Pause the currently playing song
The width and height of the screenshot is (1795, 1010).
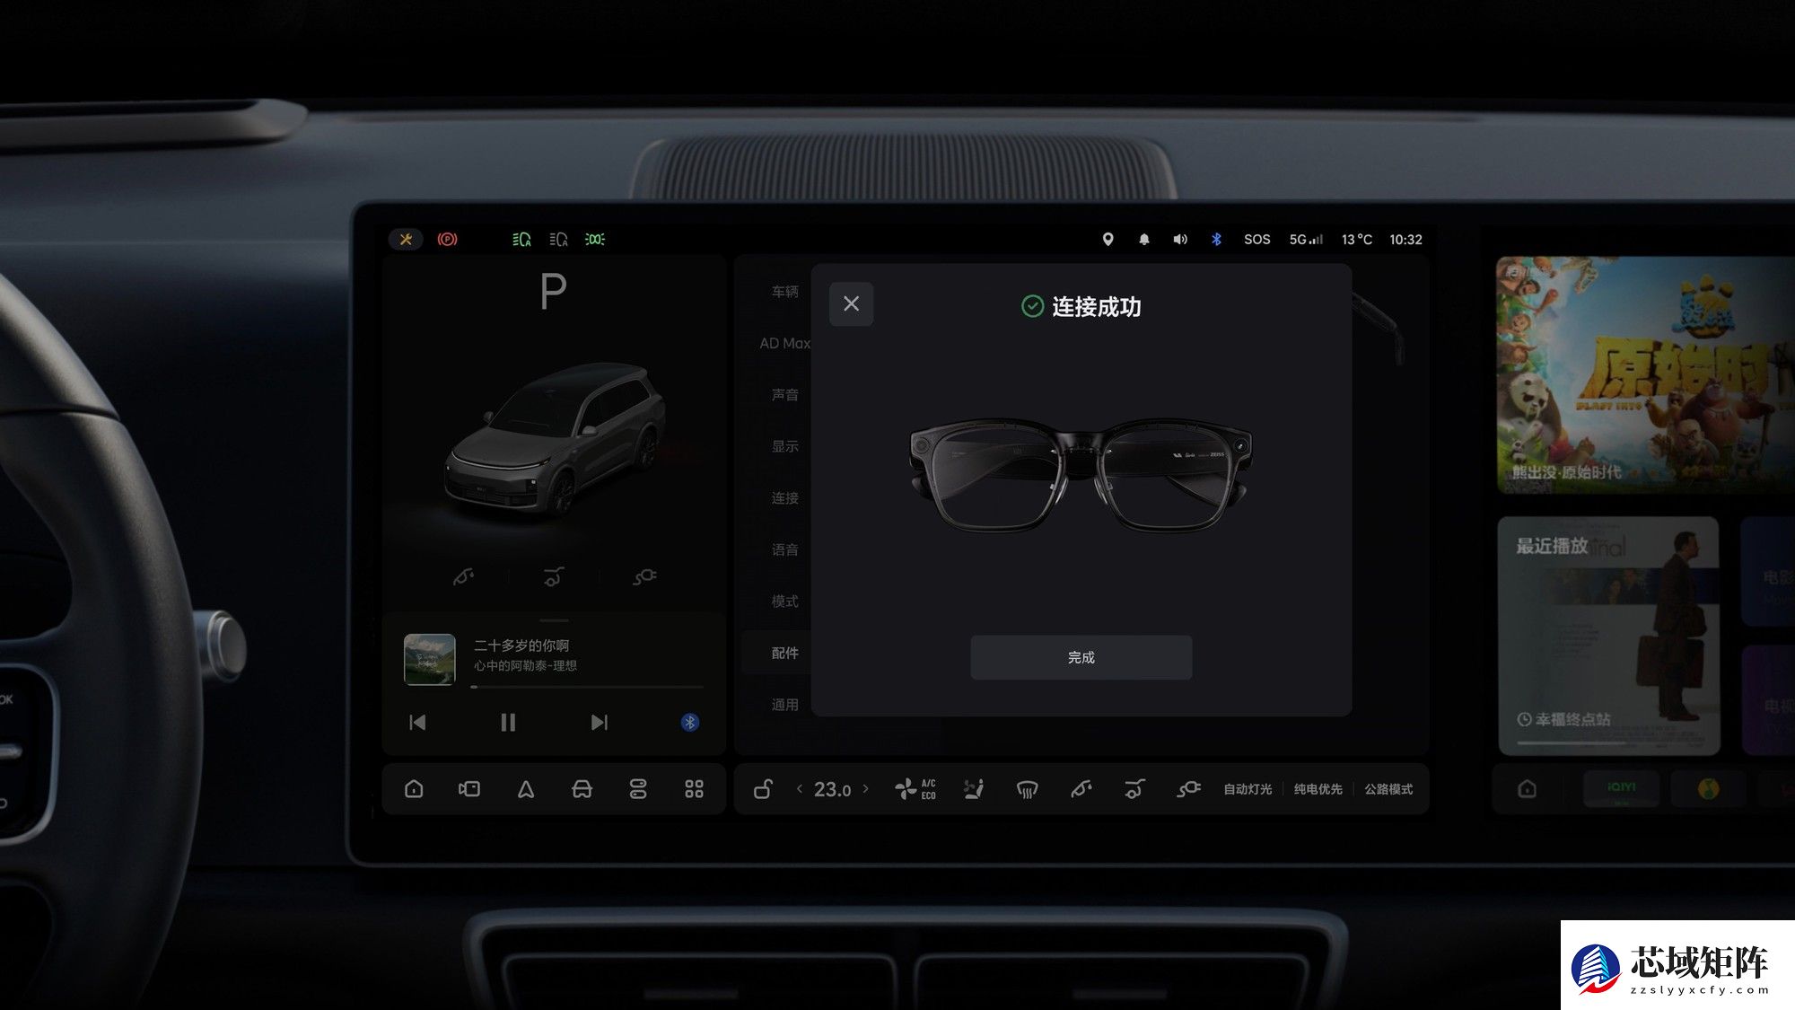click(508, 723)
